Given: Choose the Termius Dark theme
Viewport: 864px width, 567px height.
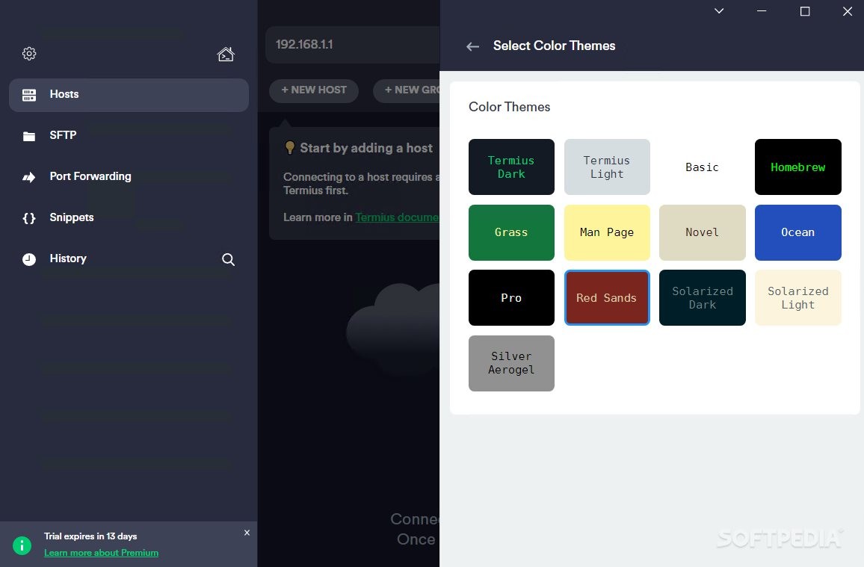Looking at the screenshot, I should tap(511, 167).
